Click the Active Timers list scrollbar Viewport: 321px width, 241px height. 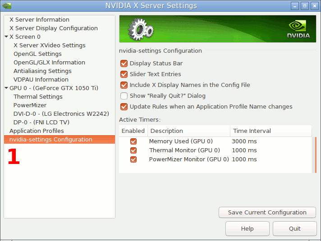(x=316, y=155)
